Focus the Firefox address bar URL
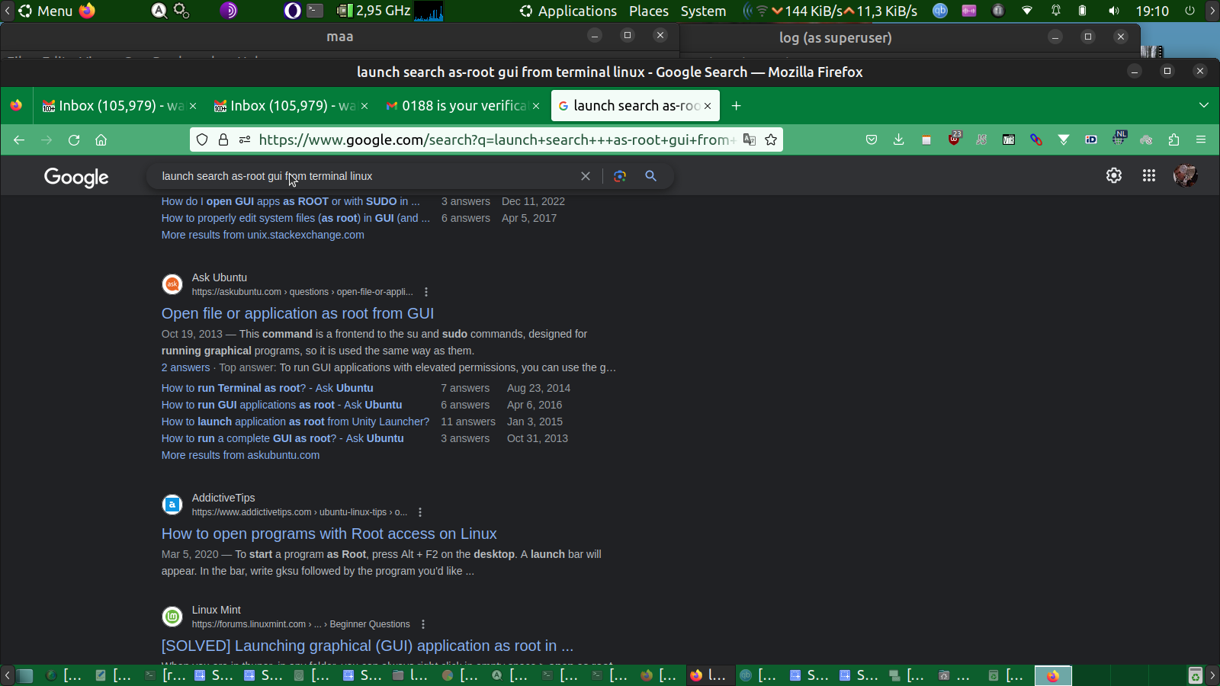Screen dimensions: 1220x686 click(x=496, y=140)
